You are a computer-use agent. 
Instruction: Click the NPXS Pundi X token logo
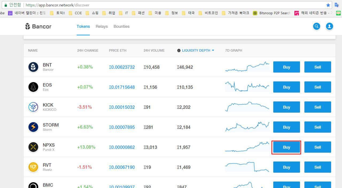coord(33,147)
